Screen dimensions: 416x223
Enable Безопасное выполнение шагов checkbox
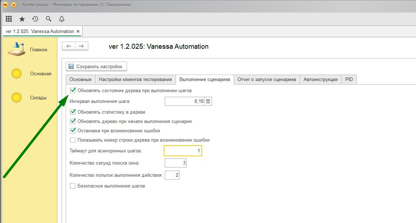[x=73, y=186]
